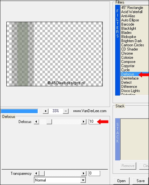
Task: Pick the Cartoon Circles filter
Action: [133, 45]
